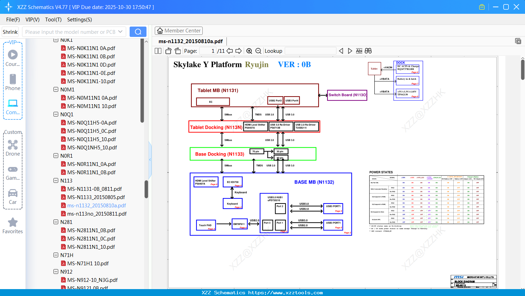Rotate the page clockwise
Image resolution: width=525 pixels, height=296 pixels.
pos(178,51)
